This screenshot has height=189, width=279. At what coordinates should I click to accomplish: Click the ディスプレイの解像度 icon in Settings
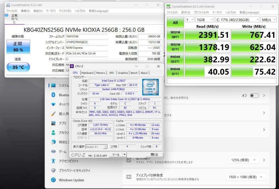coord(129,177)
